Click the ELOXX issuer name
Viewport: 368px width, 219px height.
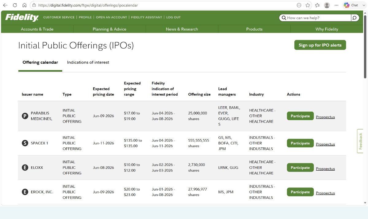pyautogui.click(x=37, y=168)
